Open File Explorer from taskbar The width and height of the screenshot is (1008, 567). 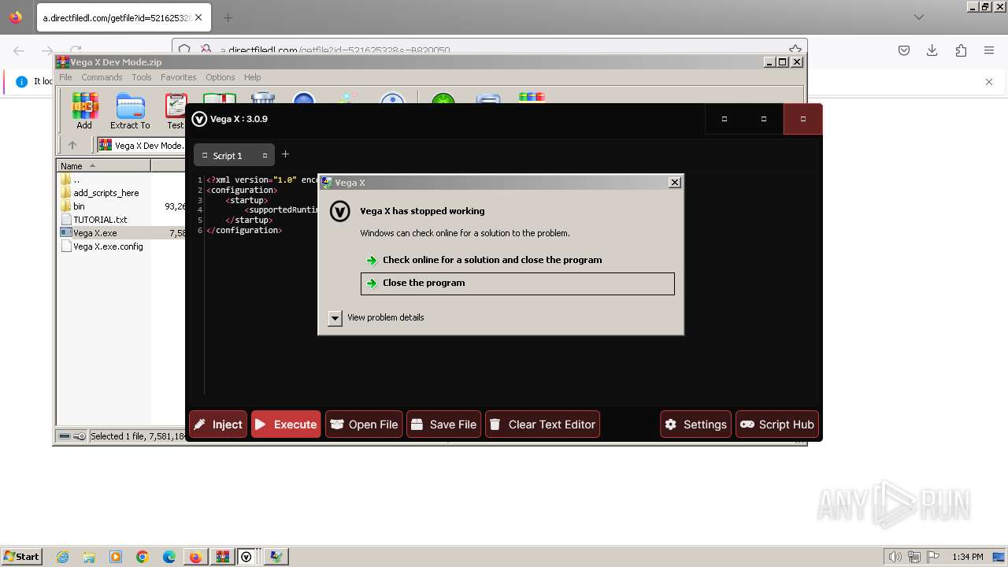[x=89, y=557]
